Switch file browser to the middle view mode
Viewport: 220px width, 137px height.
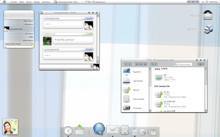[141, 64]
